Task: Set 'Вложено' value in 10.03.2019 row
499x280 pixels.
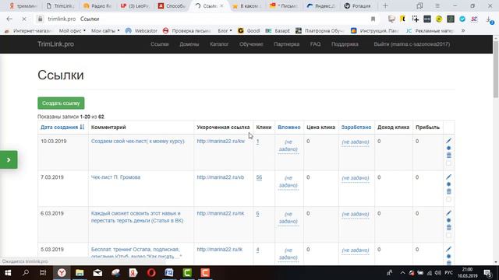Action: [x=288, y=145]
